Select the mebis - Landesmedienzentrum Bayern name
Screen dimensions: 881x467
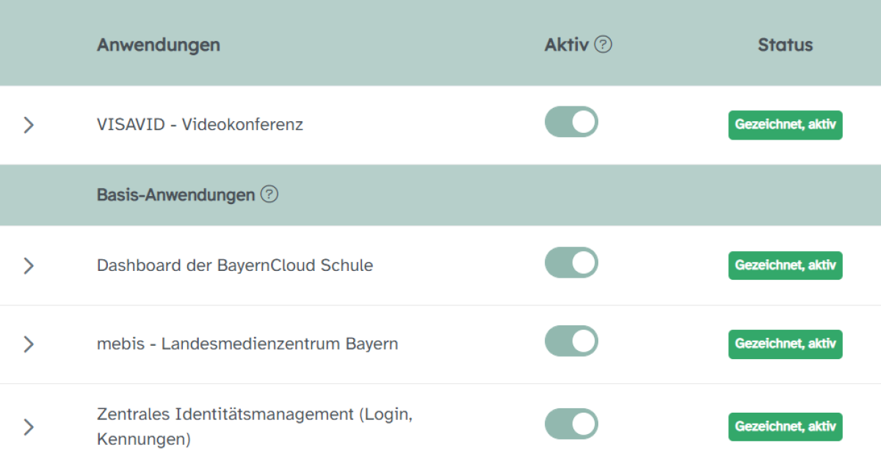click(247, 344)
